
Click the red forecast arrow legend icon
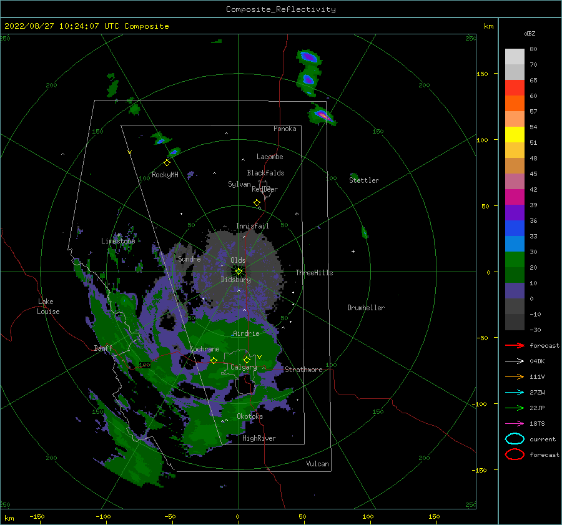[x=515, y=345]
